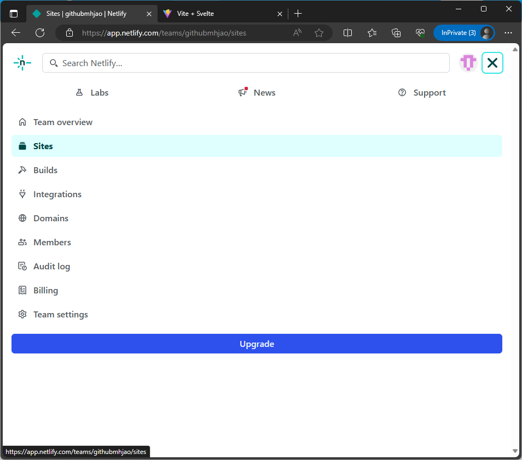Click the Domains globe icon

tap(22, 218)
